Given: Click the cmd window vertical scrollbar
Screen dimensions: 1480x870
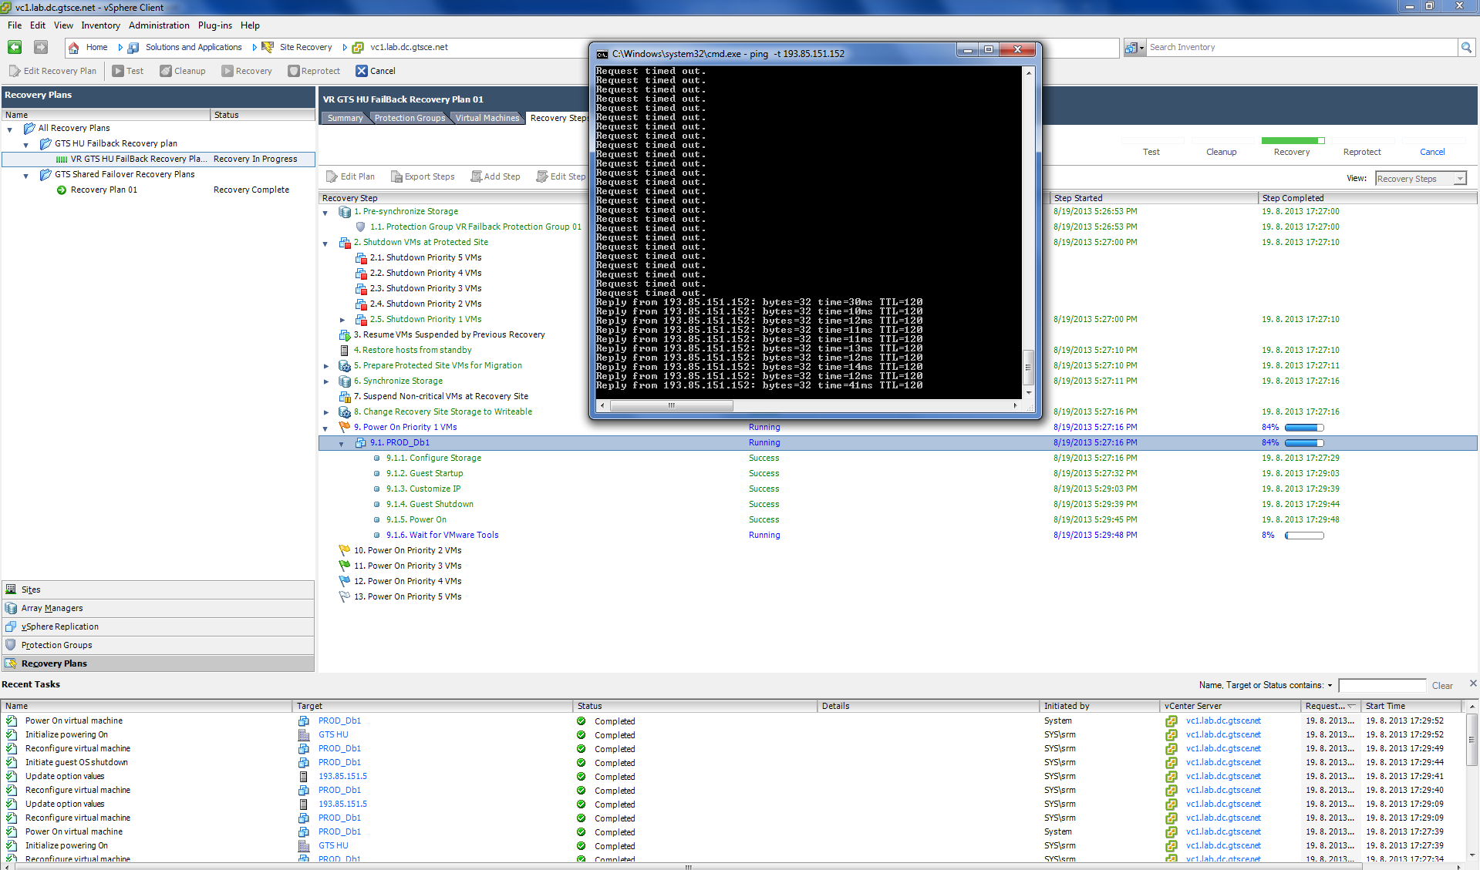Looking at the screenshot, I should point(1028,232).
